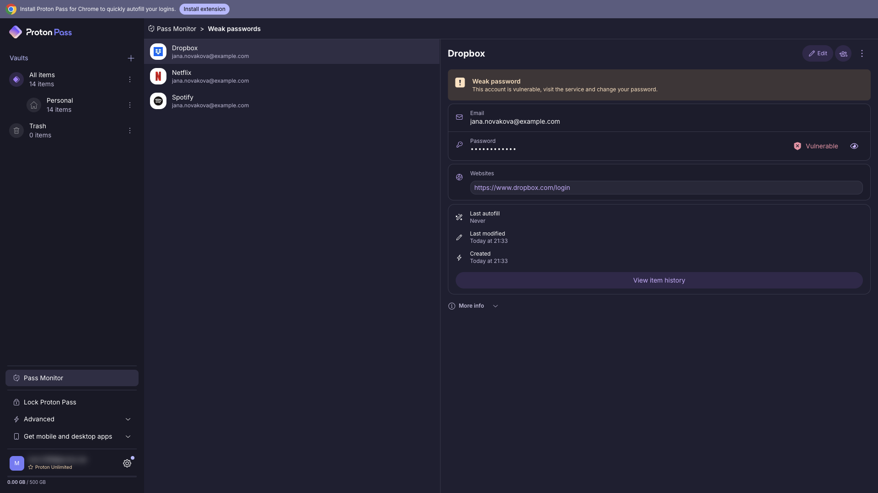Open Dropbox item more options menu

(x=862, y=53)
